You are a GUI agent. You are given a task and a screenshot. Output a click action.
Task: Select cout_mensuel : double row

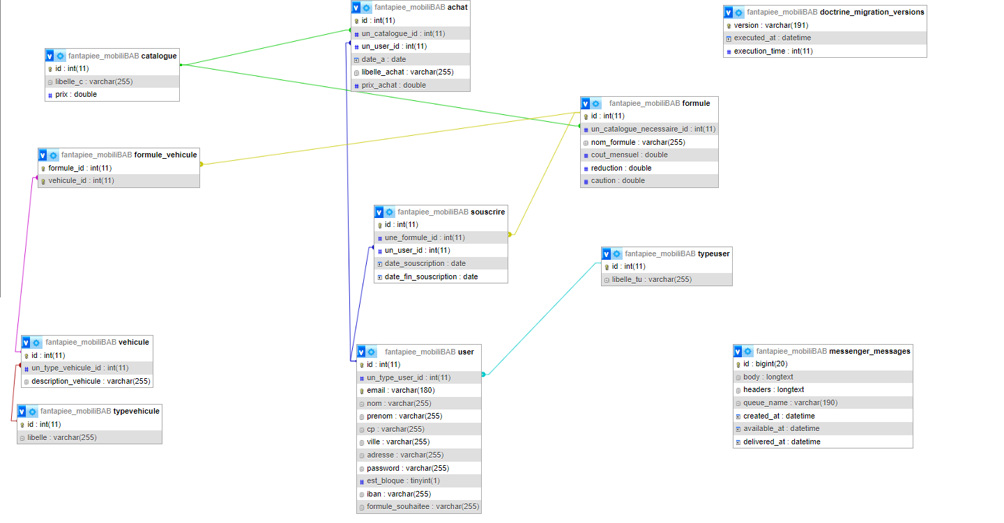click(649, 155)
